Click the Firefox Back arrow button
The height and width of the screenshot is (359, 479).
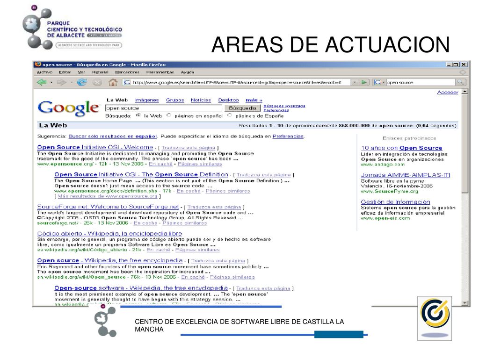42,82
